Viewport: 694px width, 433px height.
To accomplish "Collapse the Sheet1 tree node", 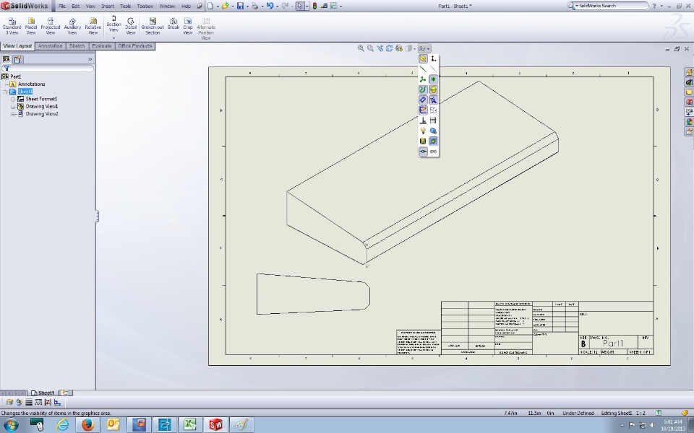I will [x=5, y=92].
